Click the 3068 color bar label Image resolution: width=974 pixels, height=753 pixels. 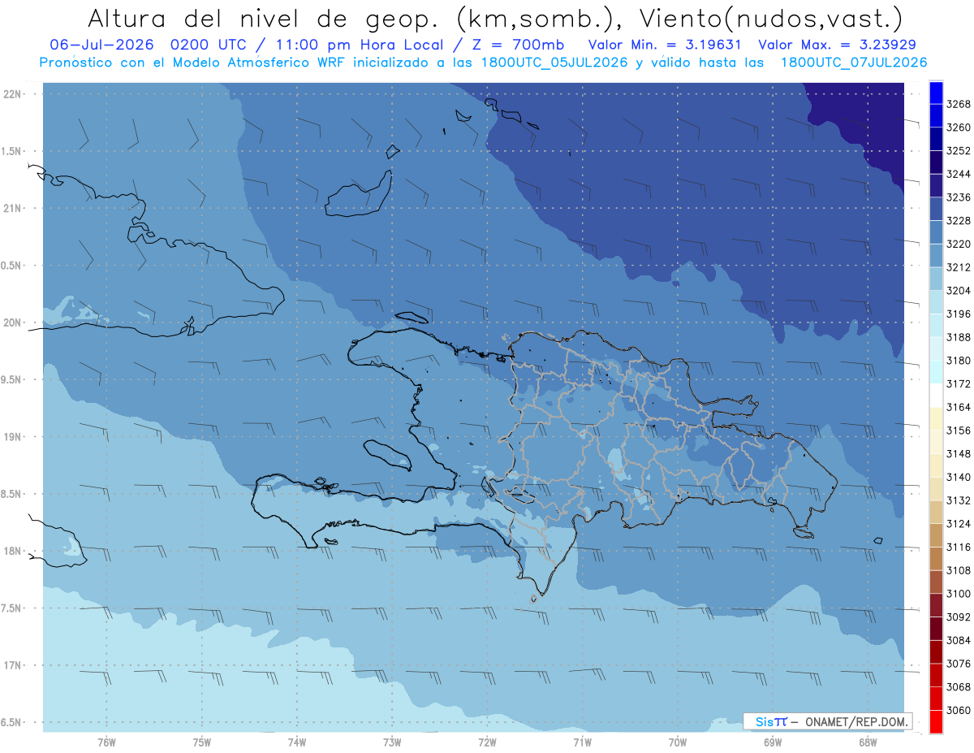pos(959,687)
